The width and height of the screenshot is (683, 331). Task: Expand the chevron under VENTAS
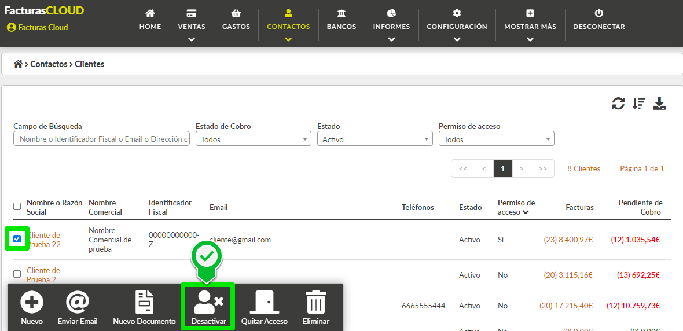click(x=191, y=39)
